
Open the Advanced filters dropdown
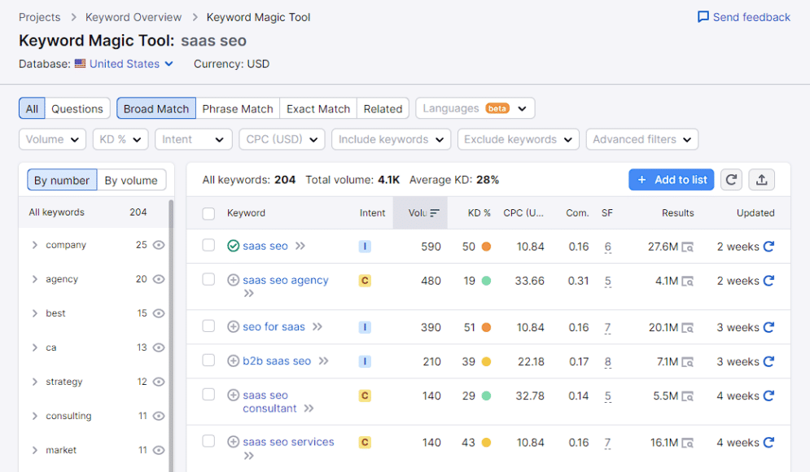point(641,139)
